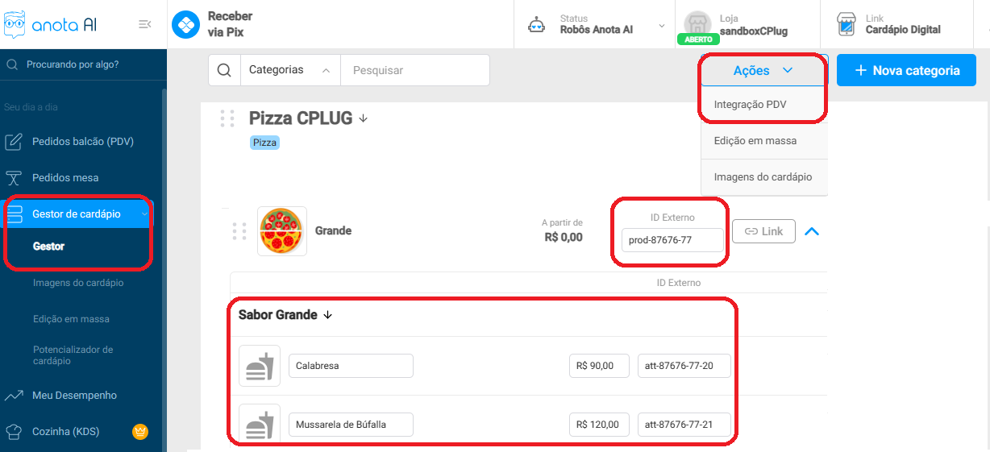Open Pedidos balcão (PDV) in sidebar
Screen dimensions: 990x452
pos(82,142)
